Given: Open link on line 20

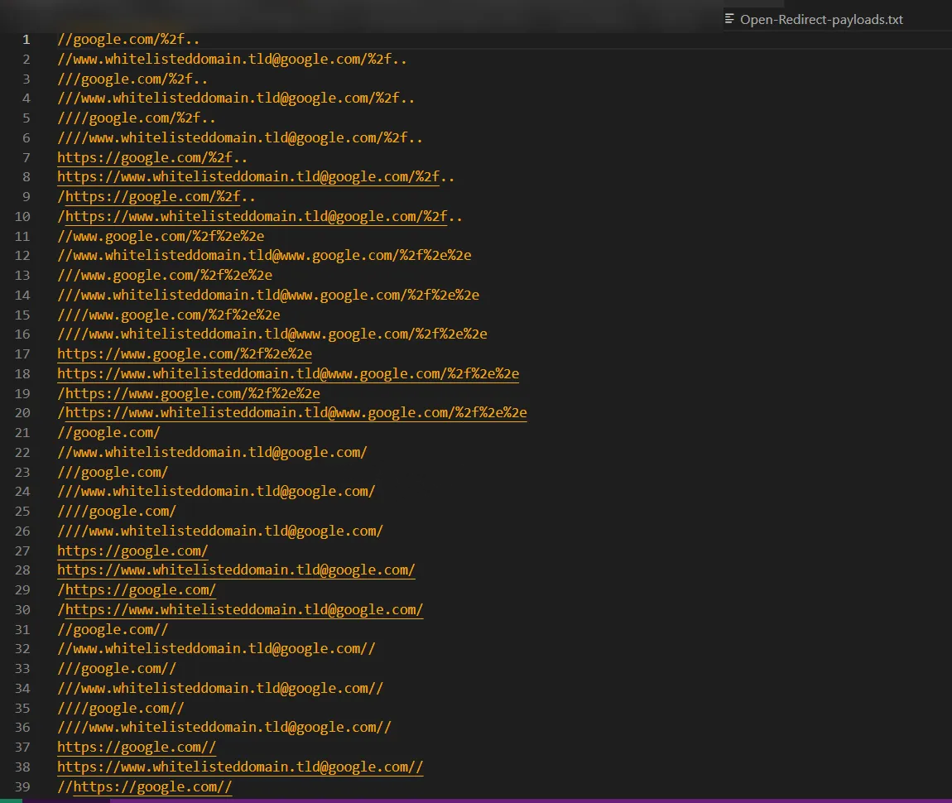Looking at the screenshot, I should pos(296,413).
